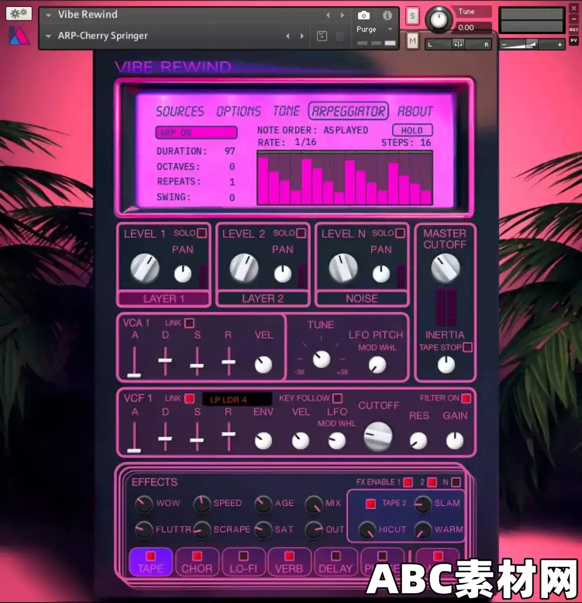Click the camera snapshot icon
This screenshot has height=603, width=582.
363,16
